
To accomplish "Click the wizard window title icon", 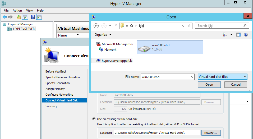I will point(45,42).
